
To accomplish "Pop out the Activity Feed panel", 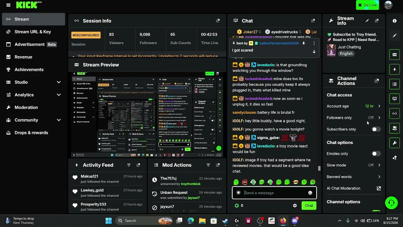I will point(138,165).
